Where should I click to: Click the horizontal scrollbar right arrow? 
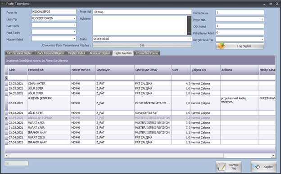click(273, 156)
